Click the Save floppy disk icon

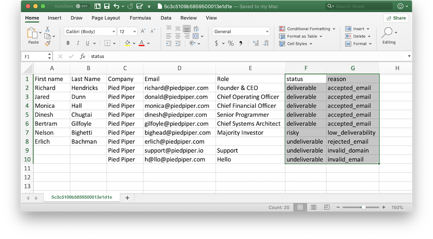[107, 6]
